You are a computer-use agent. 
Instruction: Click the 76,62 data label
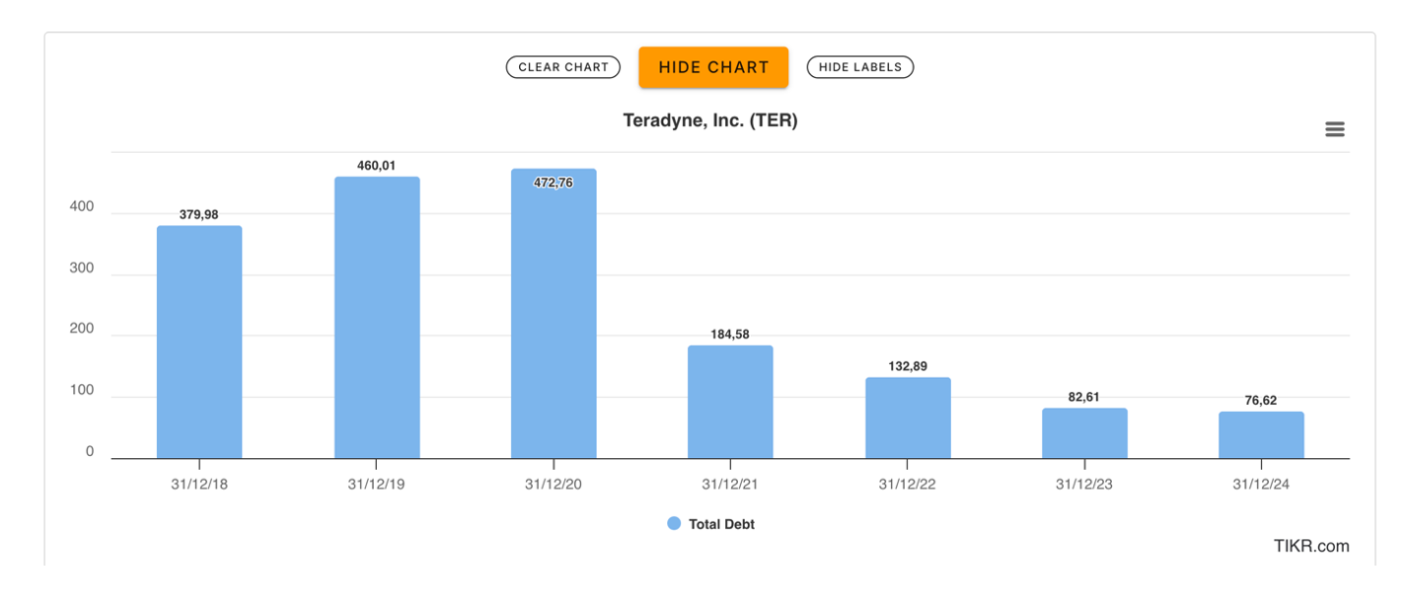click(1261, 400)
